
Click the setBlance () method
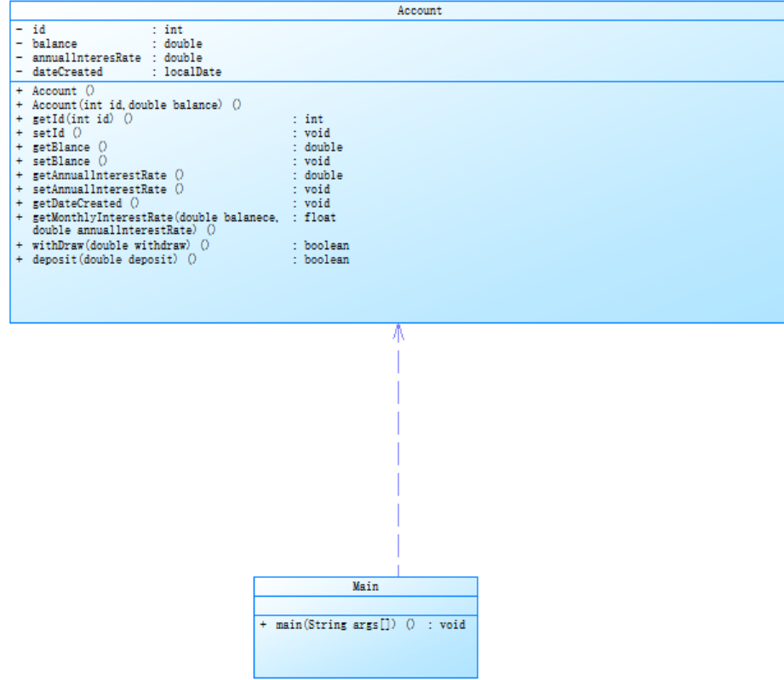(173, 161)
